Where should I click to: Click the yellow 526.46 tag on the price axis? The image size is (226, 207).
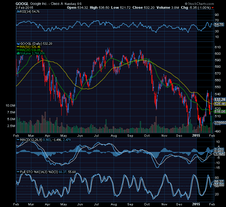(x=220, y=104)
